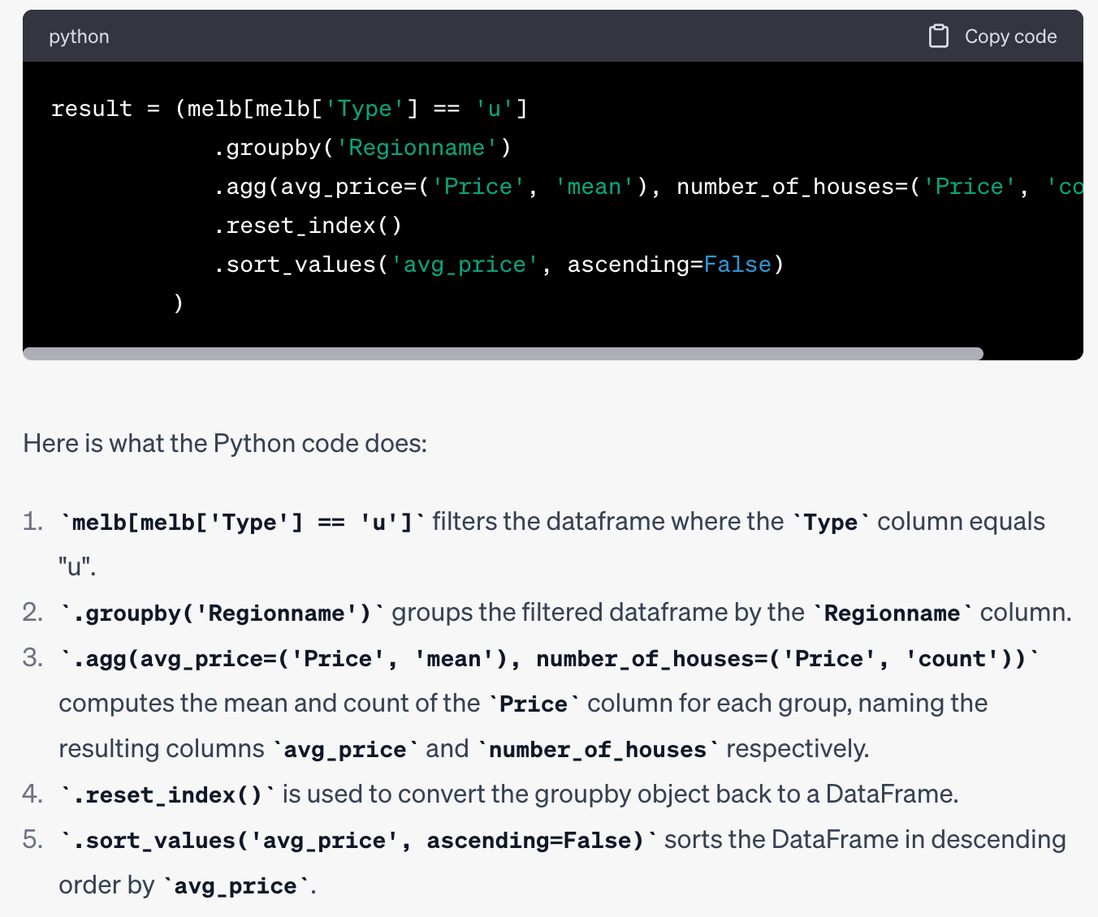Click the "Here is what the Python code does:" text
1098x917 pixels.
(x=225, y=444)
